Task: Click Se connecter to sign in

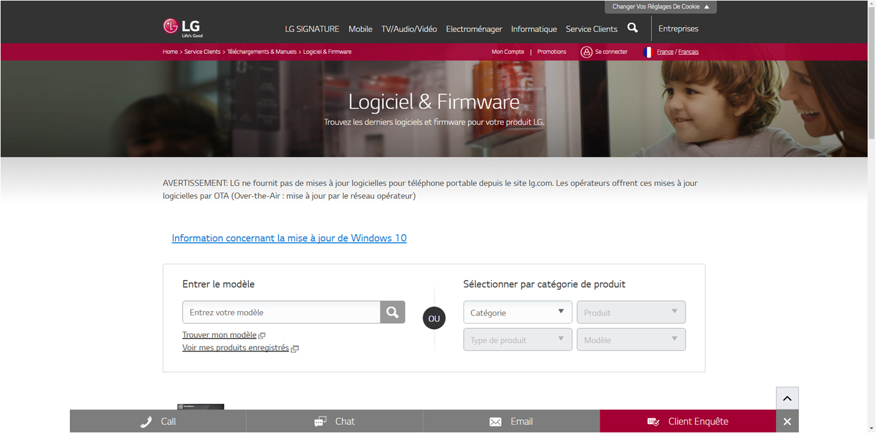Action: click(611, 52)
